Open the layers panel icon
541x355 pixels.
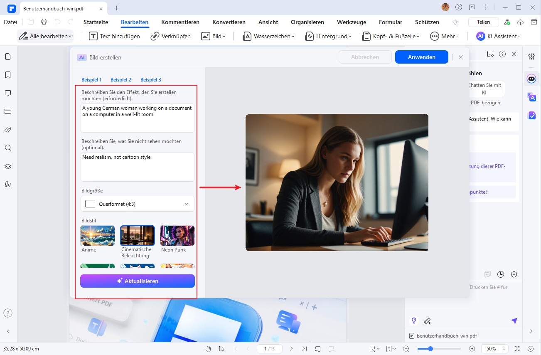click(x=8, y=166)
